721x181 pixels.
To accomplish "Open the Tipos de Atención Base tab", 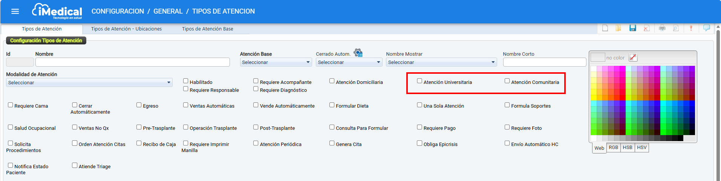I will pyautogui.click(x=207, y=29).
